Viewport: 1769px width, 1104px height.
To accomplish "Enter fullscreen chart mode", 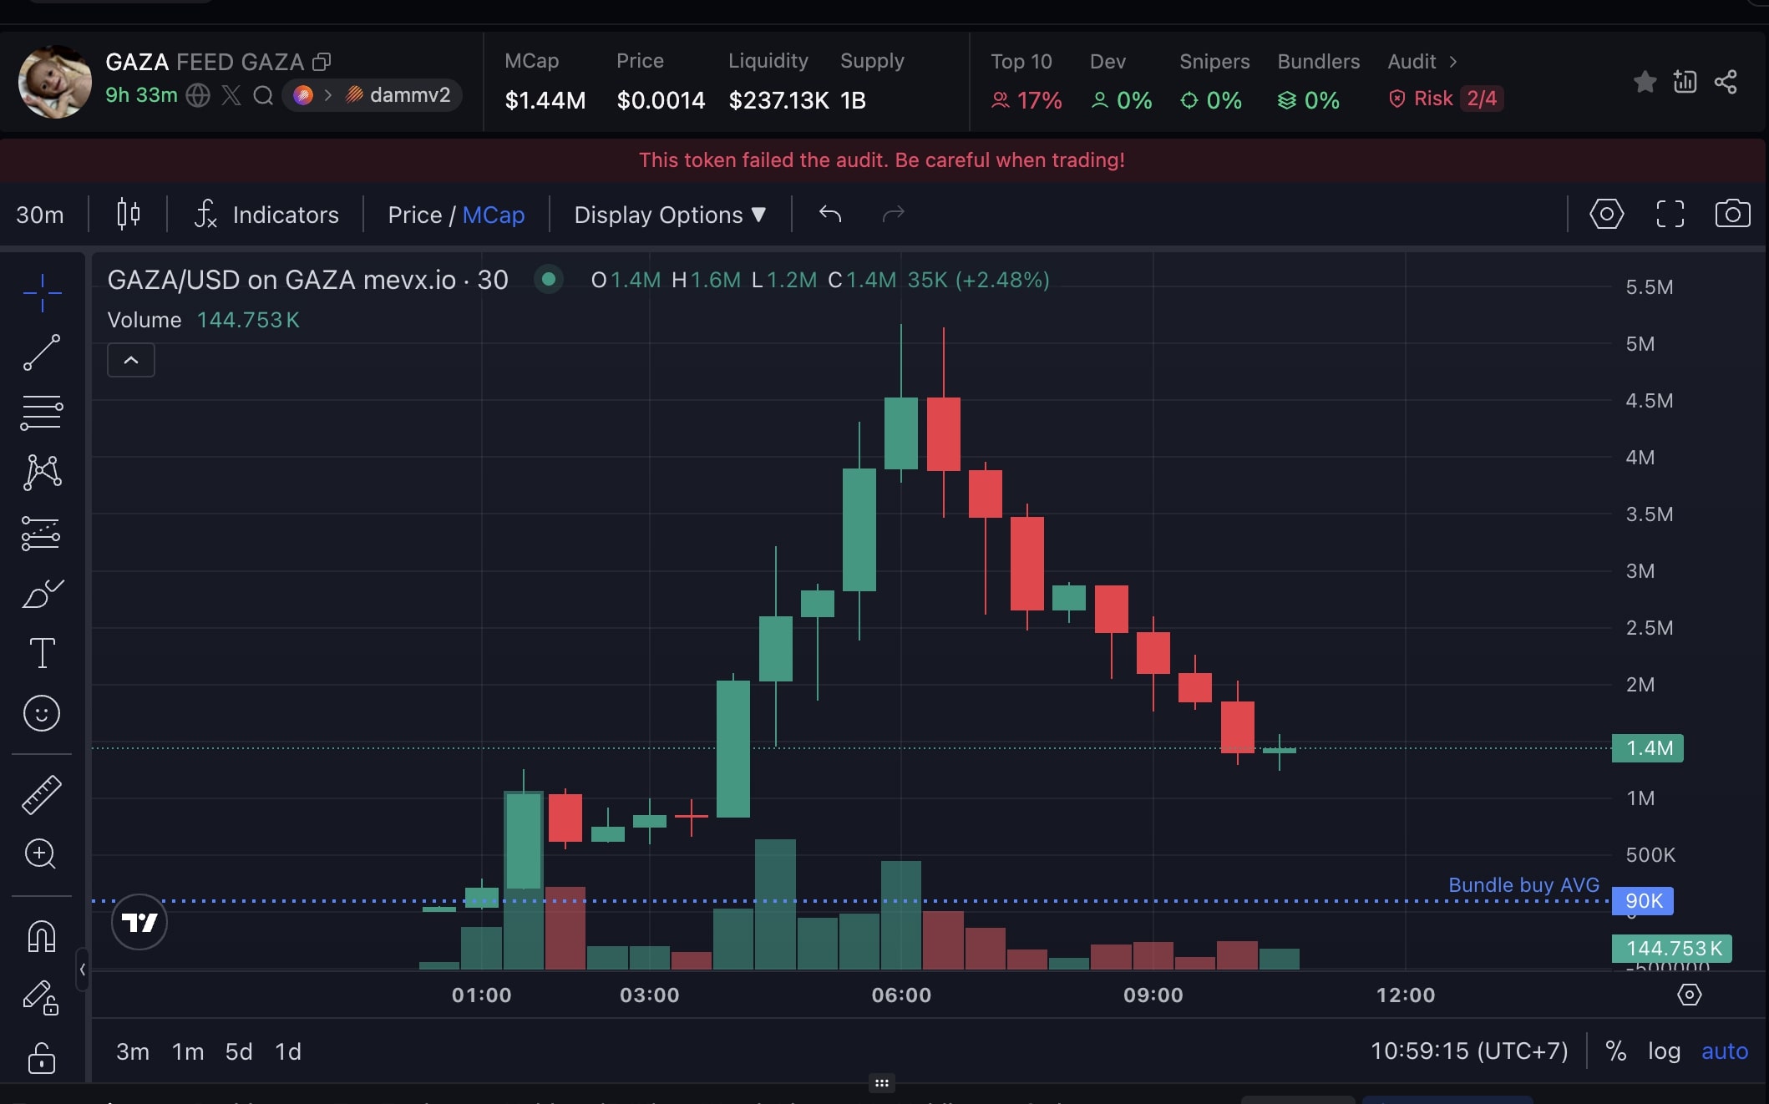I will [x=1670, y=214].
